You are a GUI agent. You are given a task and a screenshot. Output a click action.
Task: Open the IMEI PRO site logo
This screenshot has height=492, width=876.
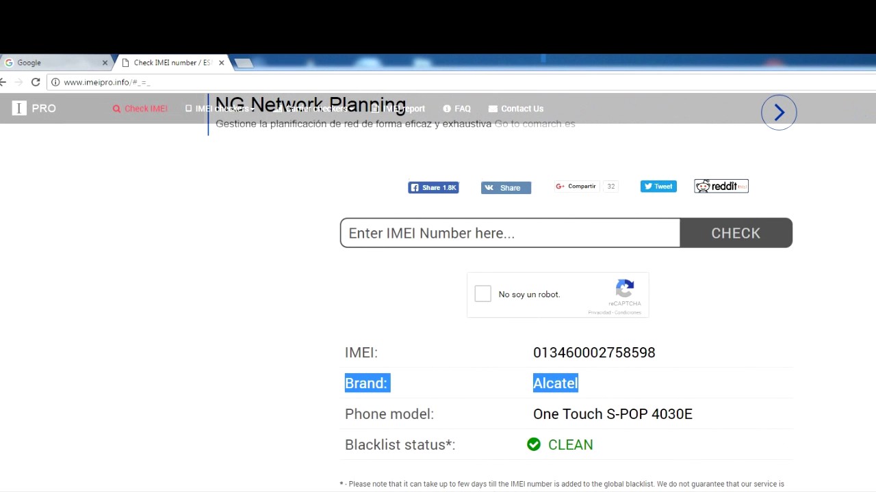(x=34, y=108)
